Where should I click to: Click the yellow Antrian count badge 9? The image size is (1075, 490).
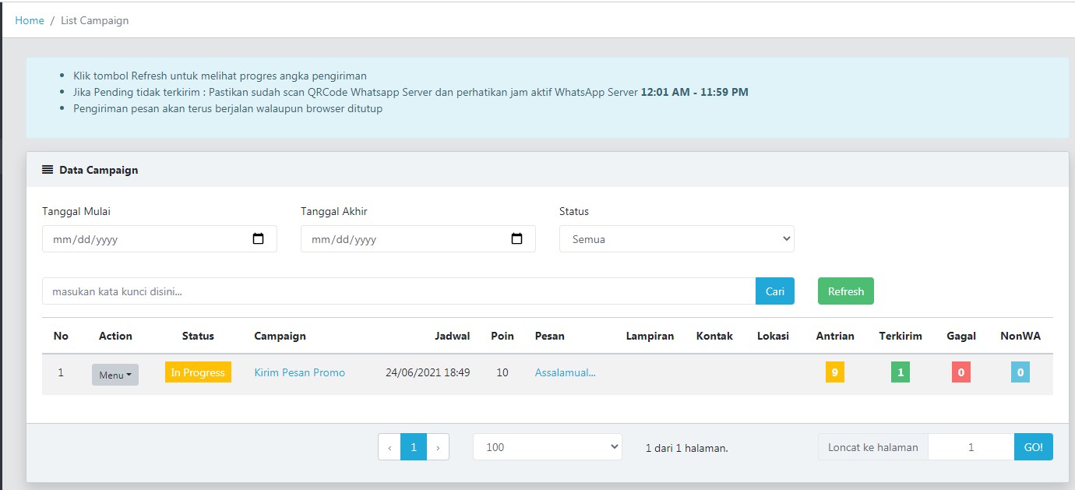point(834,372)
